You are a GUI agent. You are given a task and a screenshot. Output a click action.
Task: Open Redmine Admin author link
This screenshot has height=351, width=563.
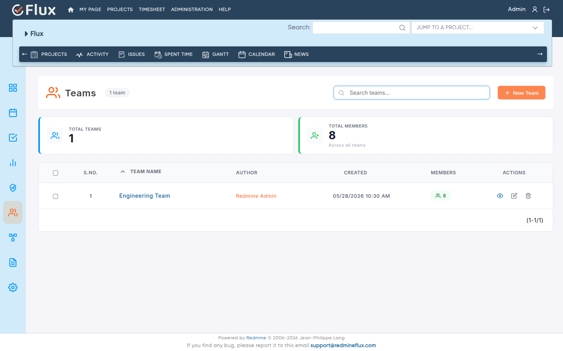click(x=256, y=196)
